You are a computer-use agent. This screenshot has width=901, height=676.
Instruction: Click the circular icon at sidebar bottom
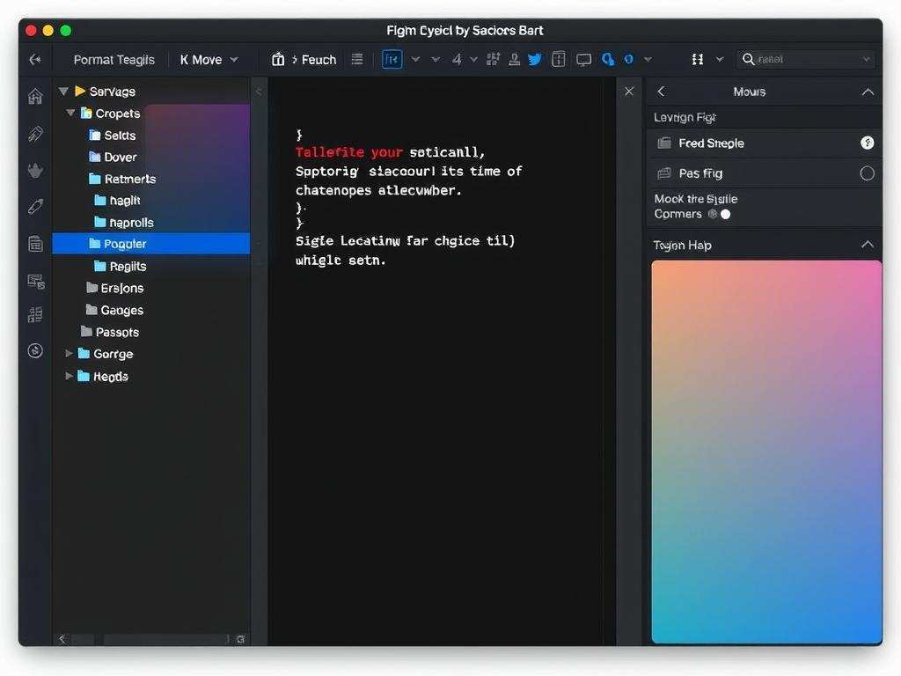tap(35, 350)
